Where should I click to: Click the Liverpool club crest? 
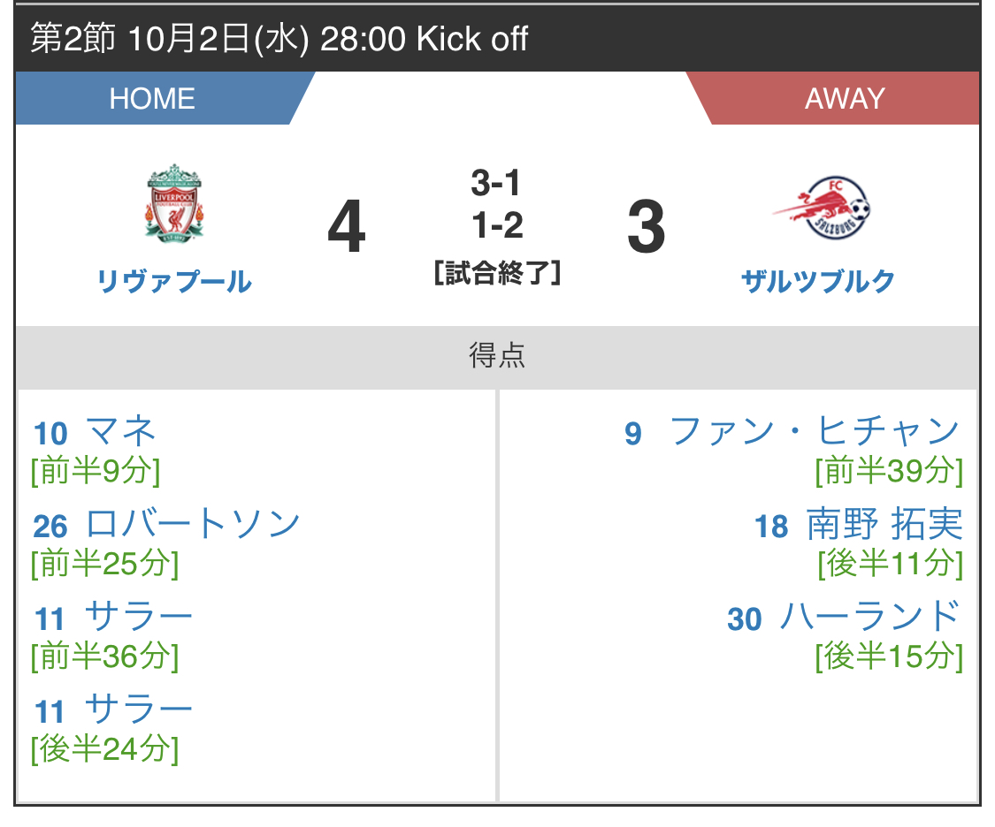174,204
